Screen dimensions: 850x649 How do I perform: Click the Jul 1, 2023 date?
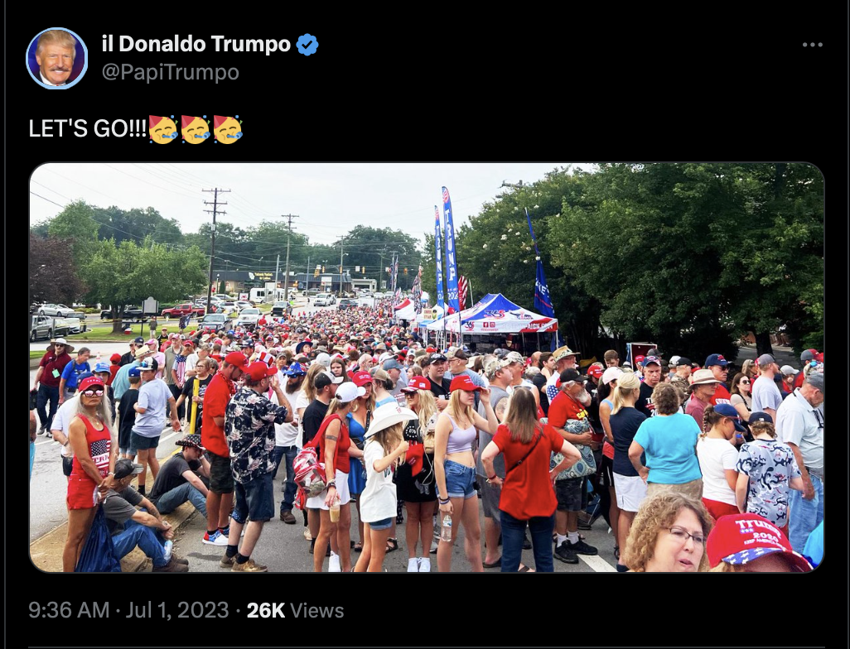tap(177, 610)
